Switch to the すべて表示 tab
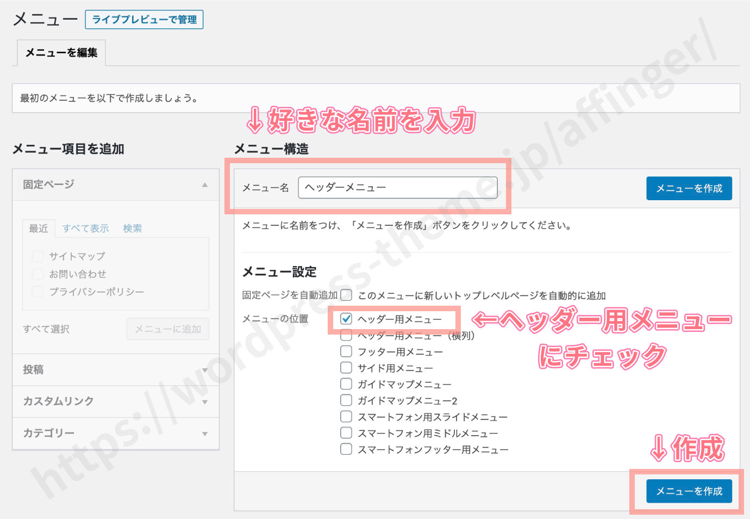The width and height of the screenshot is (750, 519). pos(85,228)
